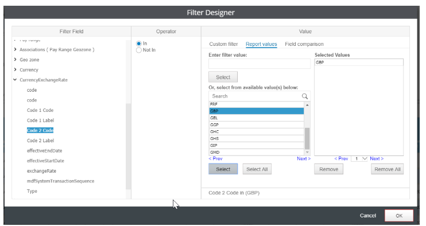Click the Remove All button
The width and height of the screenshot is (426, 226).
point(387,169)
